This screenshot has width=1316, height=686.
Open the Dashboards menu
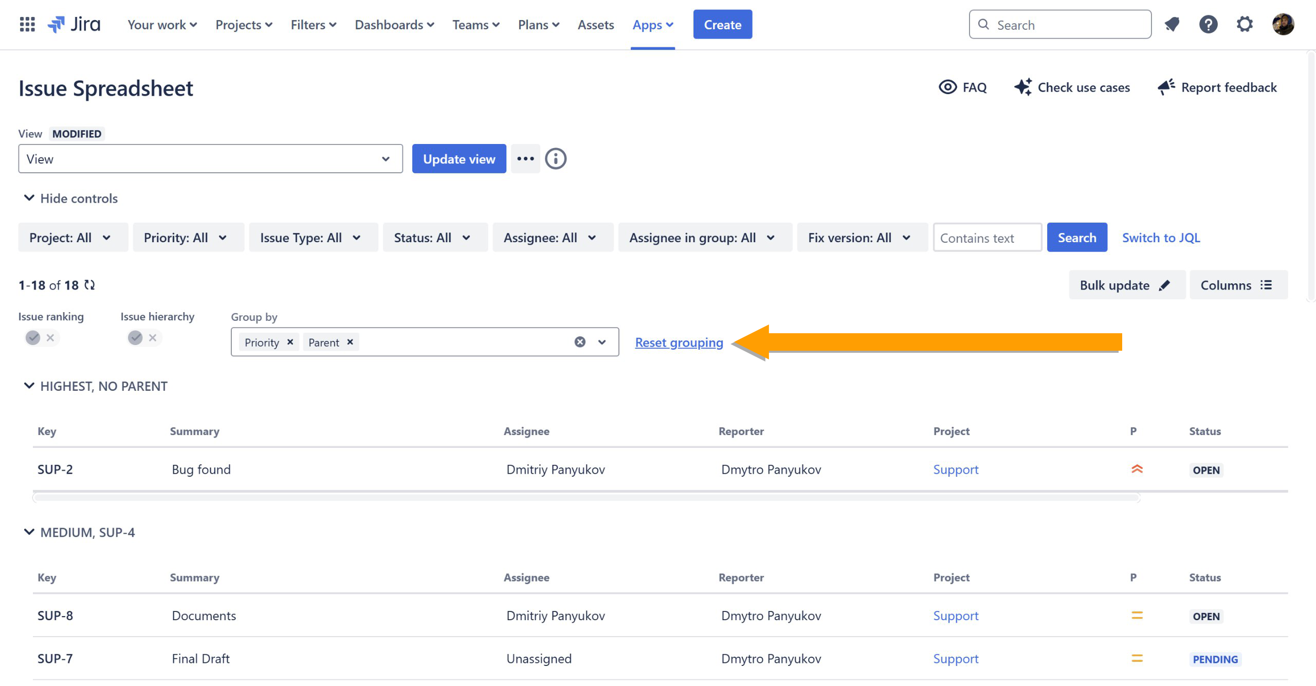tap(394, 25)
